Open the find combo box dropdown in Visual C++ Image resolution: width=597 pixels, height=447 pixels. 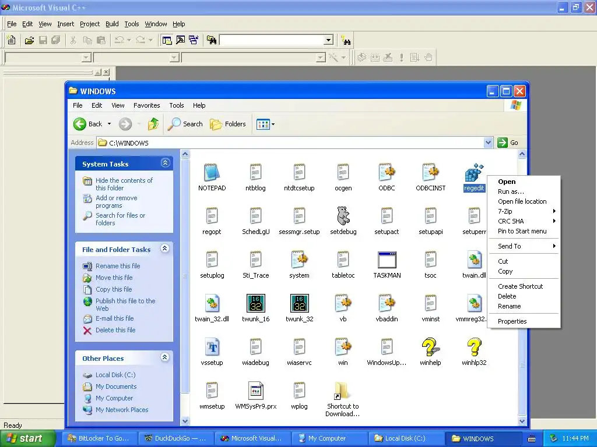pyautogui.click(x=329, y=40)
